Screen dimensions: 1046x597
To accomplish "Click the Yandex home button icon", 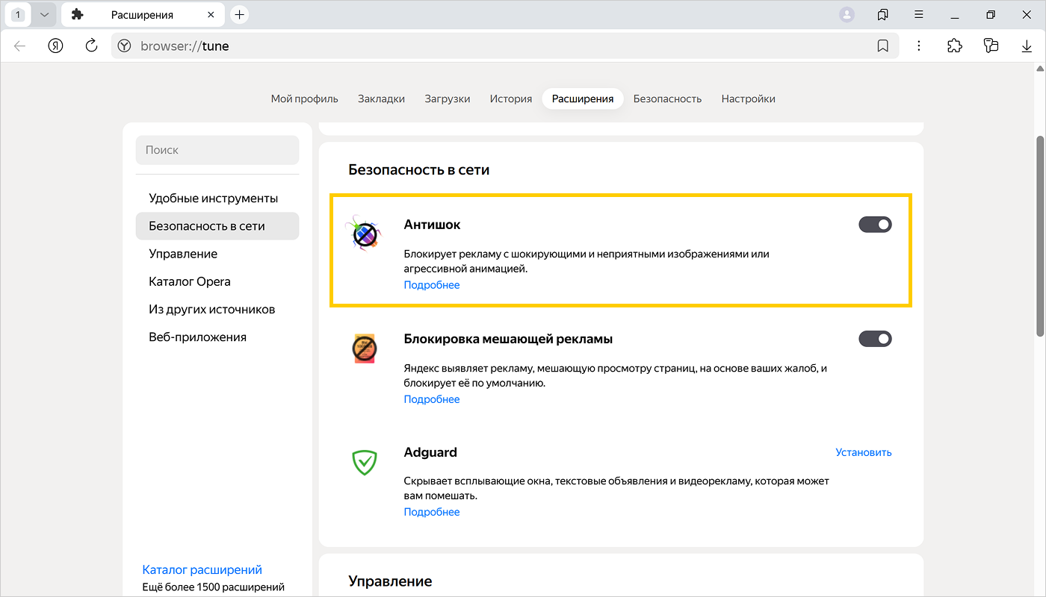I will coord(55,46).
